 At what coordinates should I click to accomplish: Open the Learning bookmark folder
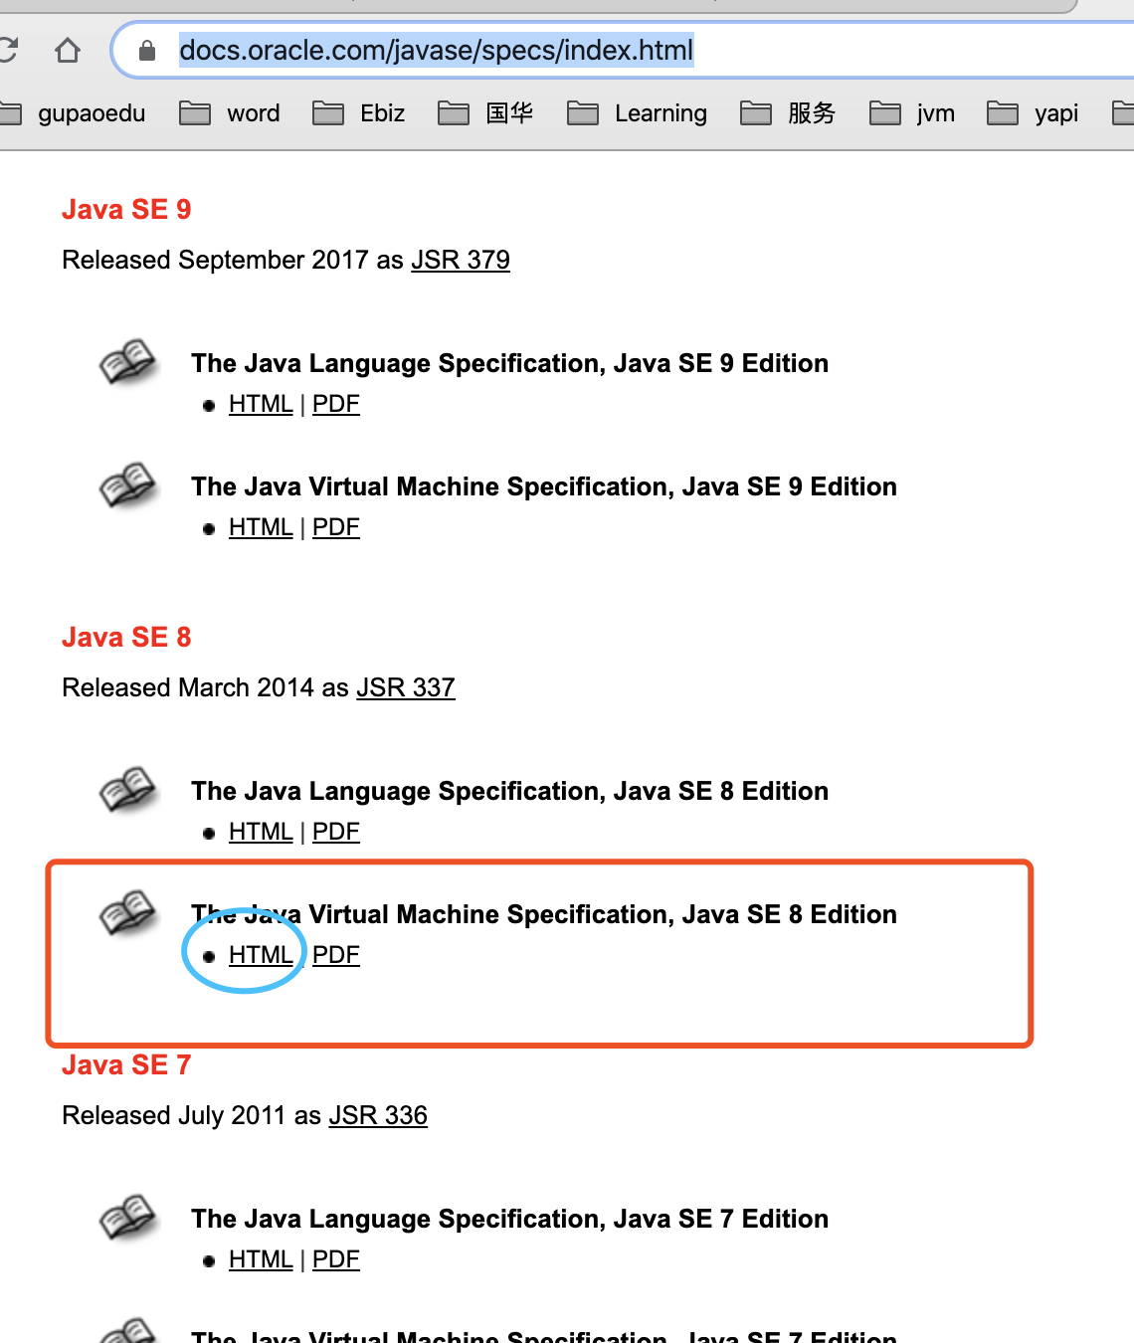click(638, 113)
